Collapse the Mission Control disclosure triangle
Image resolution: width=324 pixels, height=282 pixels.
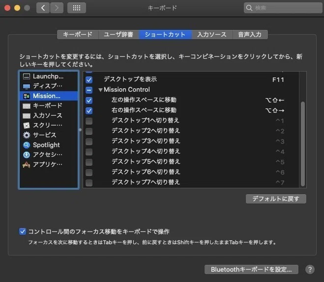[100, 90]
